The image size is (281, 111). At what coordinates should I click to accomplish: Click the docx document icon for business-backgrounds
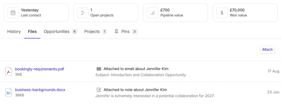pos(9,92)
